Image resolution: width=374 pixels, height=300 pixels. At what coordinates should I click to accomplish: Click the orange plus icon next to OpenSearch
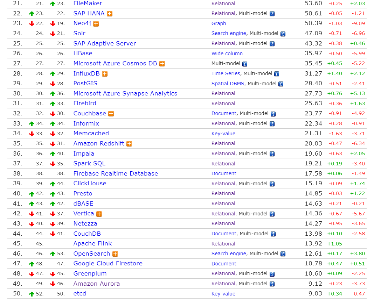click(x=115, y=254)
